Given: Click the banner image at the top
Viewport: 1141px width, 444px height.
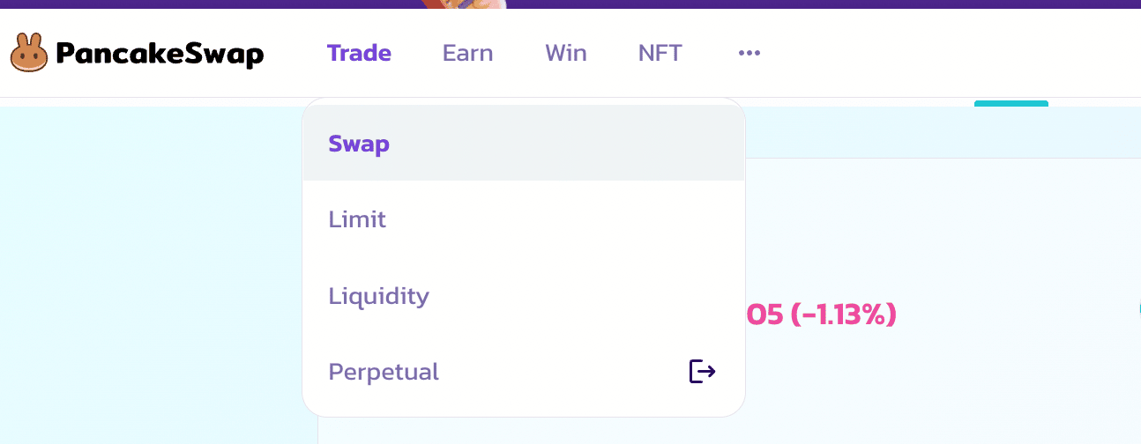Looking at the screenshot, I should [462, 4].
